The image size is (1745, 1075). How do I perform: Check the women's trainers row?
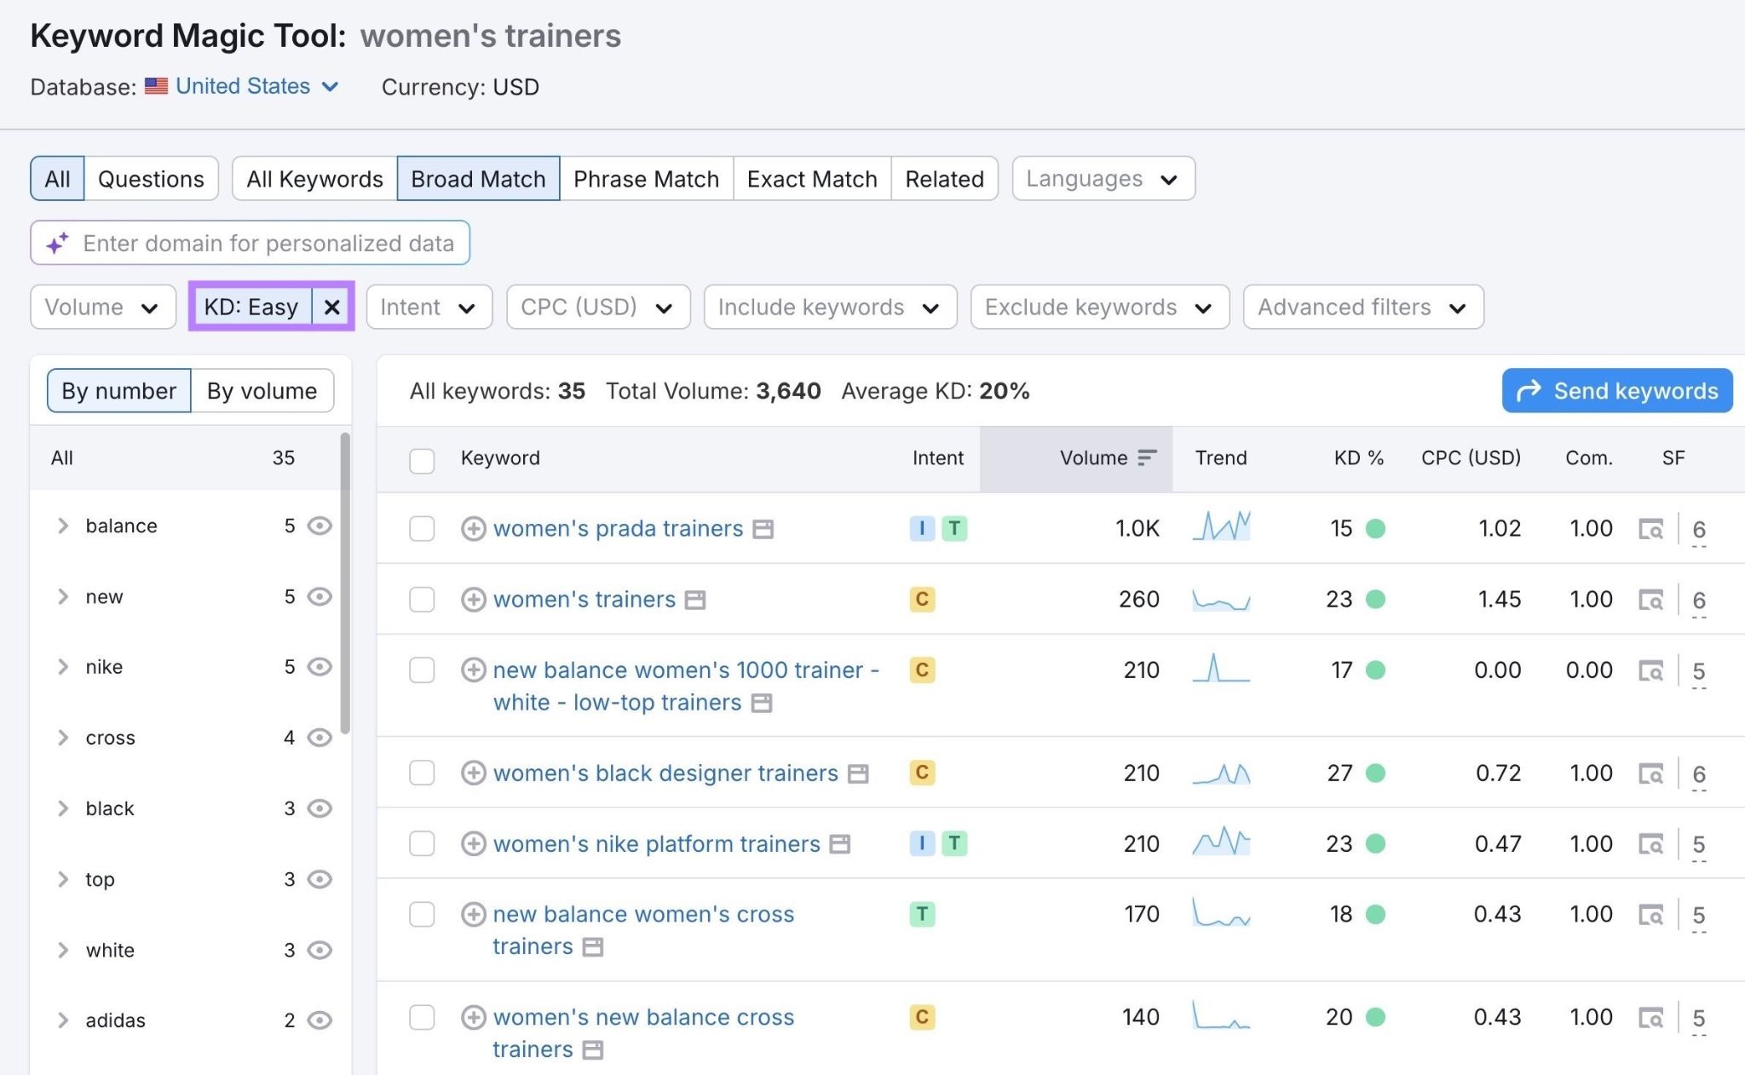(422, 600)
